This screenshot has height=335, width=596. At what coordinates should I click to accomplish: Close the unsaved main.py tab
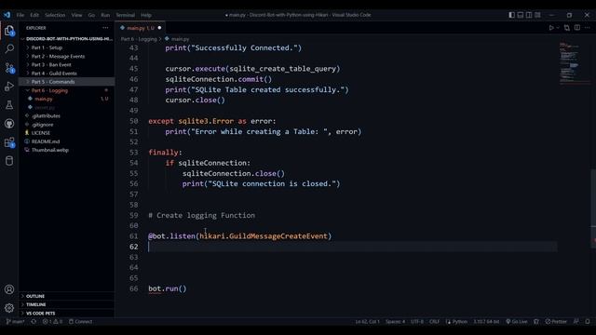[x=159, y=28]
